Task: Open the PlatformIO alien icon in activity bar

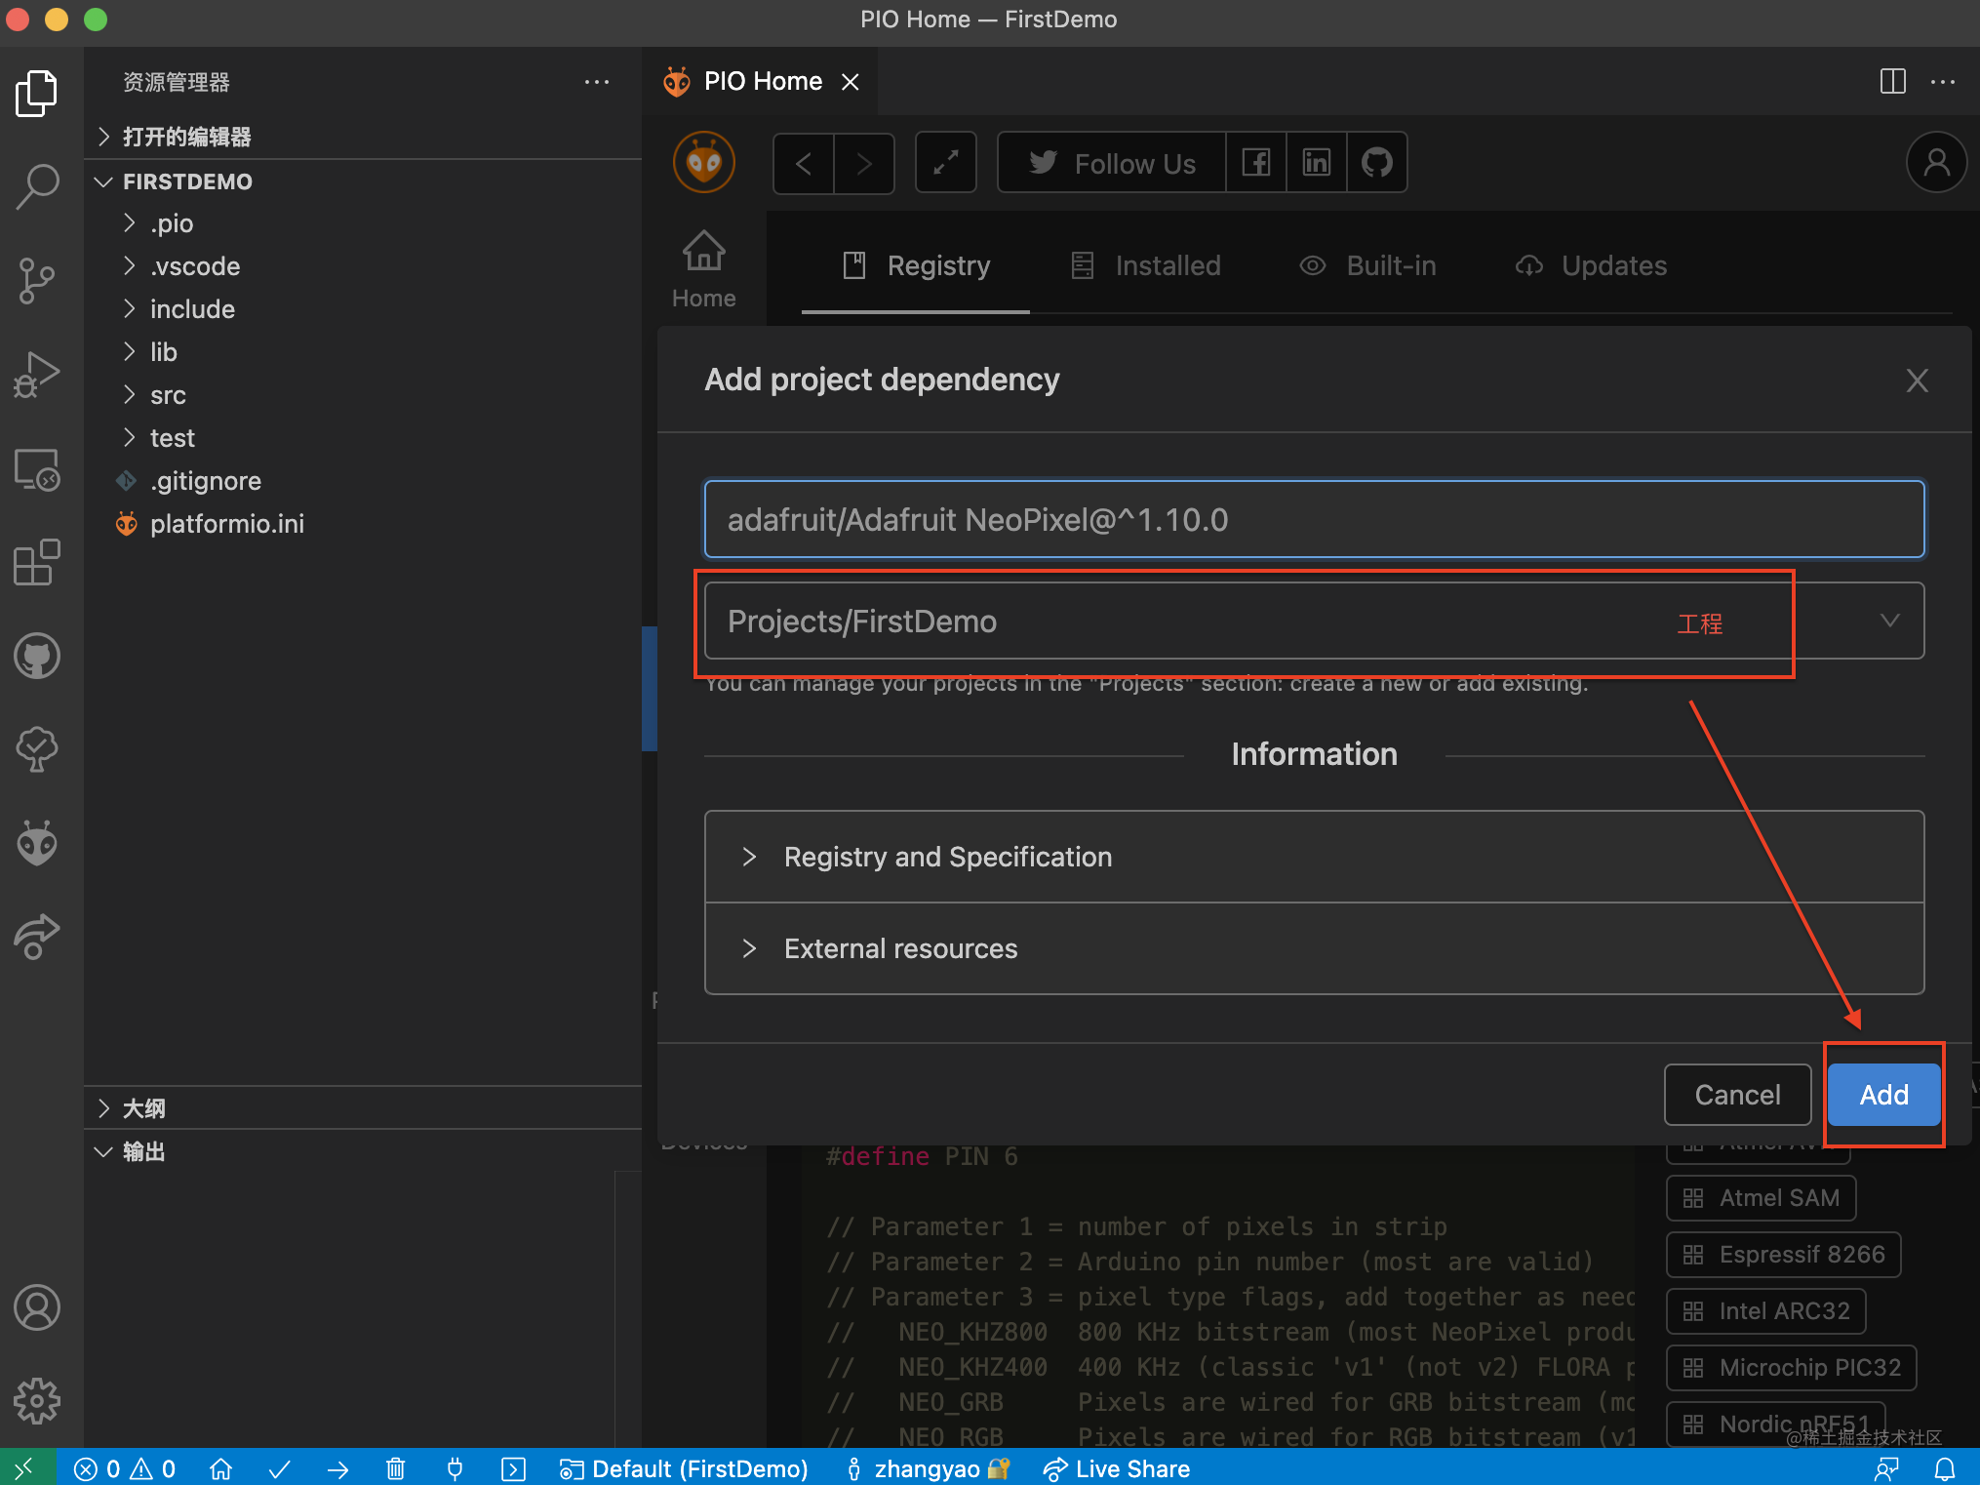Action: (37, 843)
